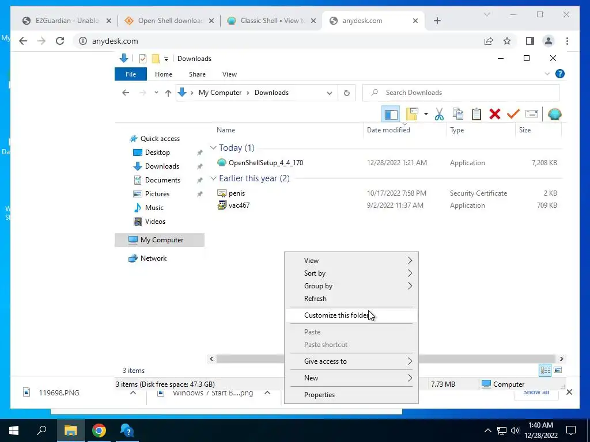Viewport: 590px width, 442px height.
Task: Expand the ribbon with the chevron
Action: [x=547, y=74]
